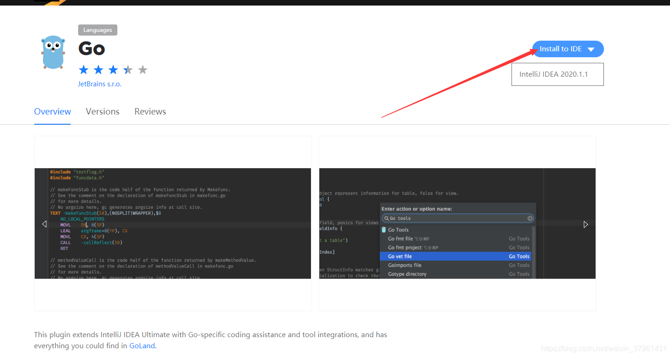Click the Install to IDE button
Screen dimensions: 670x357
tap(568, 49)
